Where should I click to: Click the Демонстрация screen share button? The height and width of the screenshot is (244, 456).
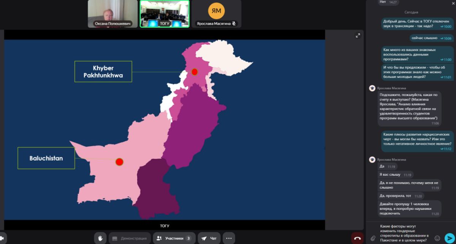(130, 238)
